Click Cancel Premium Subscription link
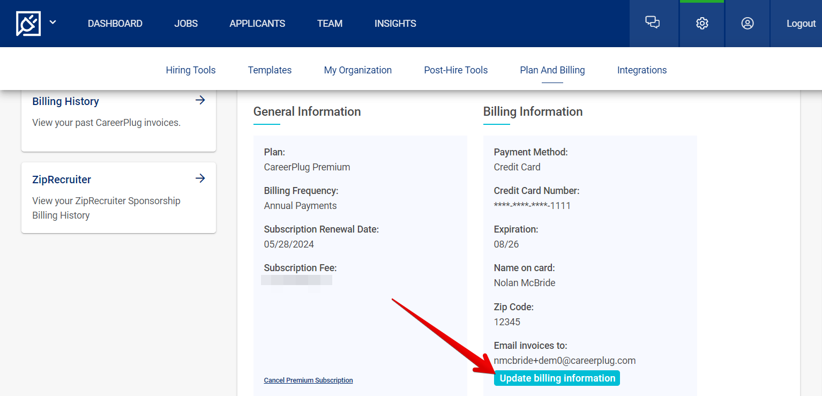 (309, 380)
